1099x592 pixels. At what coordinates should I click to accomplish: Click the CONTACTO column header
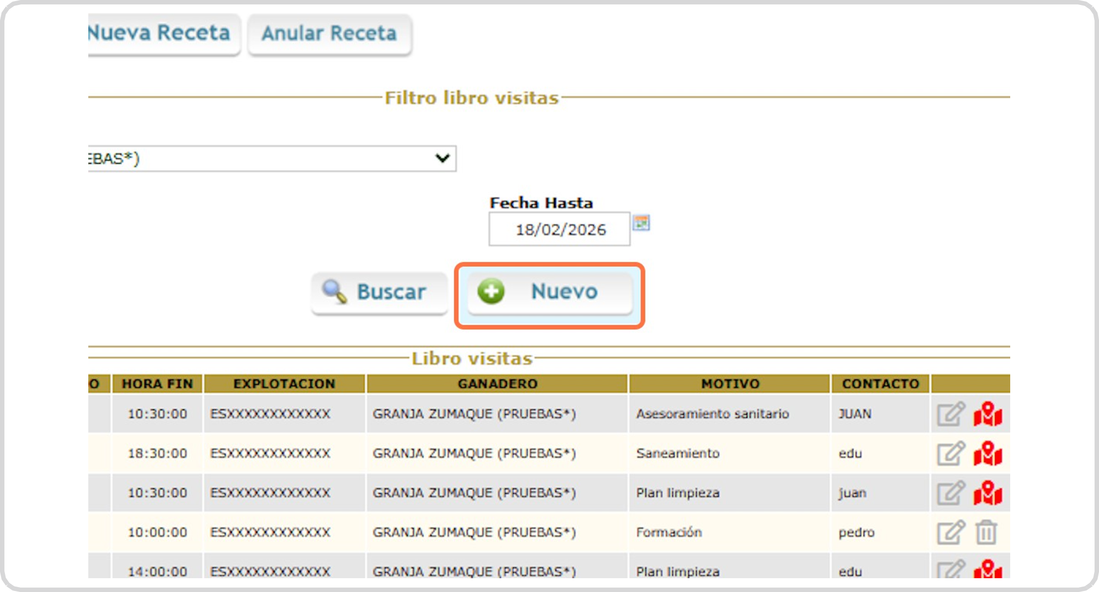[880, 383]
